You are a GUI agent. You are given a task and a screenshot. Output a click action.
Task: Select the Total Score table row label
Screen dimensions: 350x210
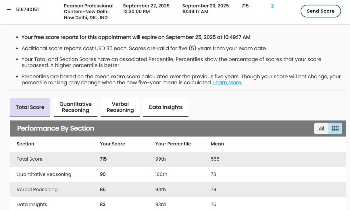tap(30, 159)
